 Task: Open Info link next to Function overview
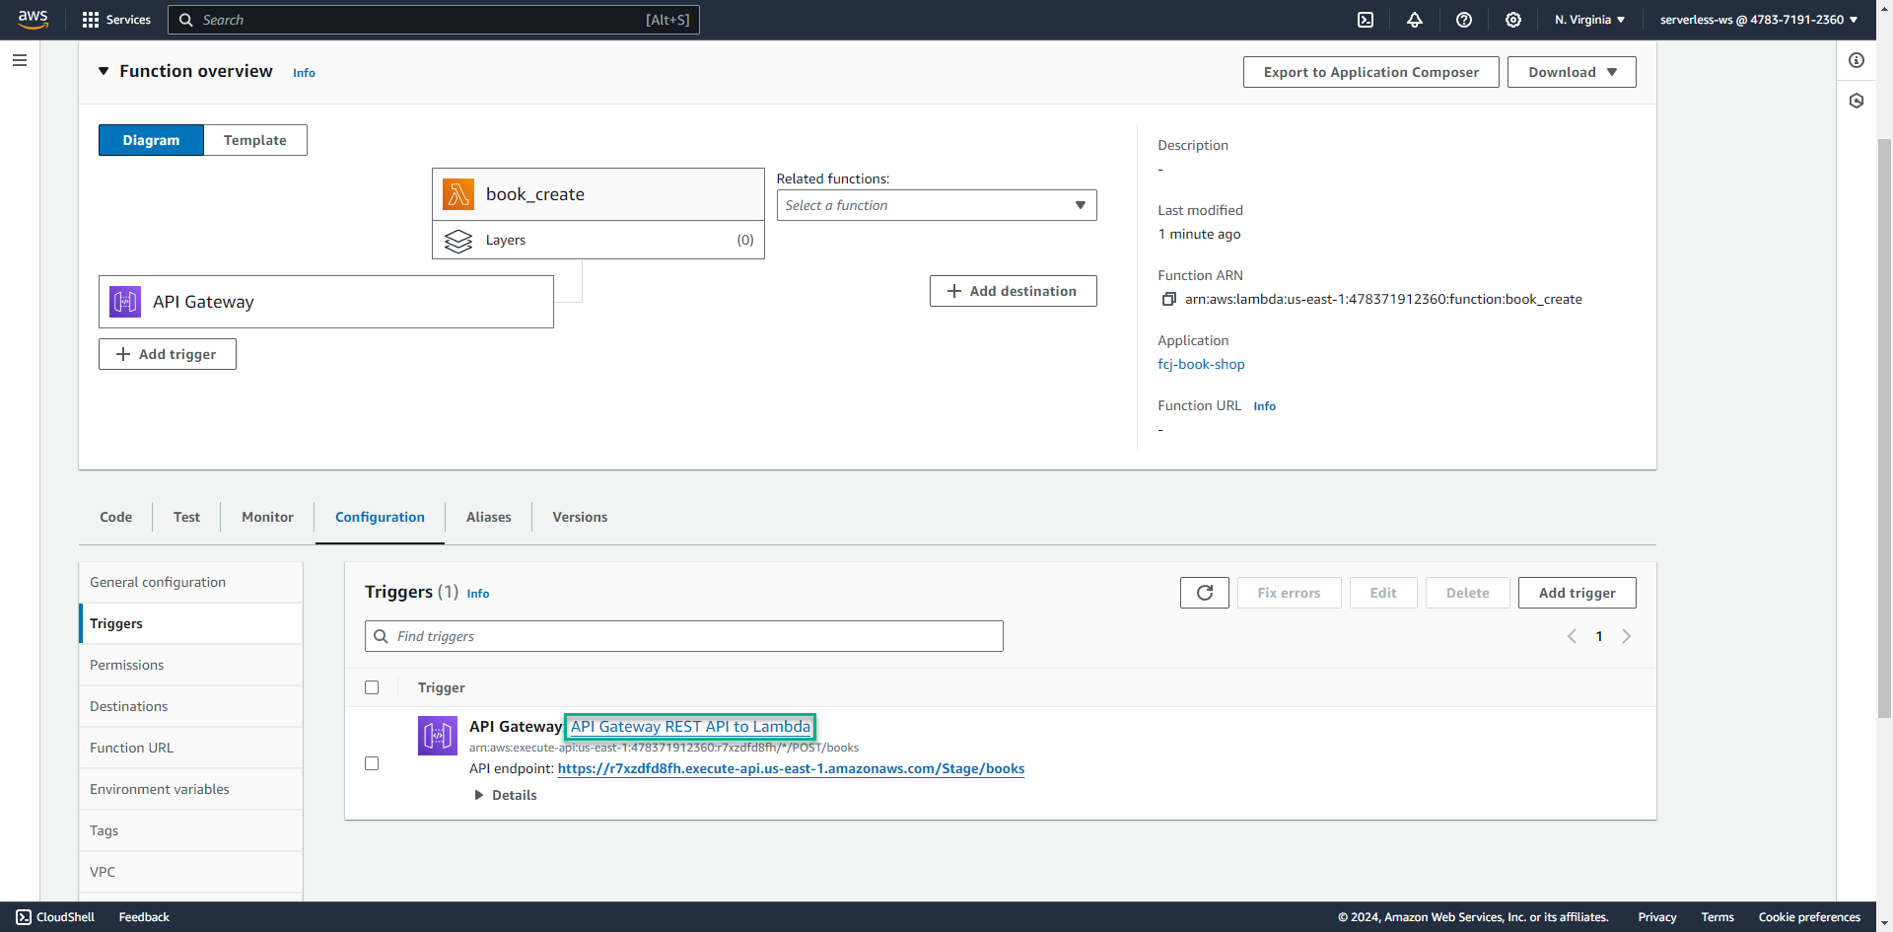coord(304,73)
